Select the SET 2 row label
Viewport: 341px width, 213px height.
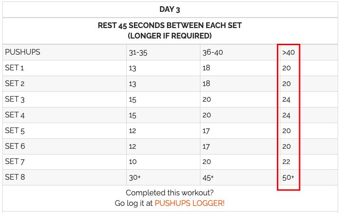coord(15,84)
